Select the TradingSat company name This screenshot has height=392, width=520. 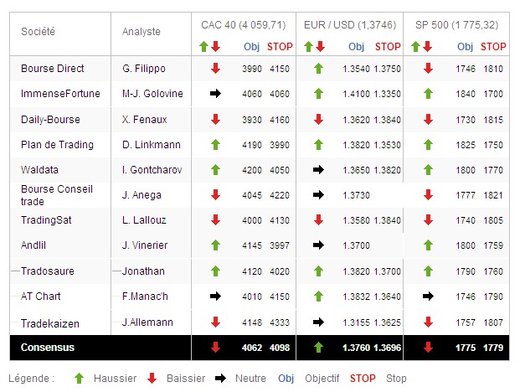click(x=46, y=220)
